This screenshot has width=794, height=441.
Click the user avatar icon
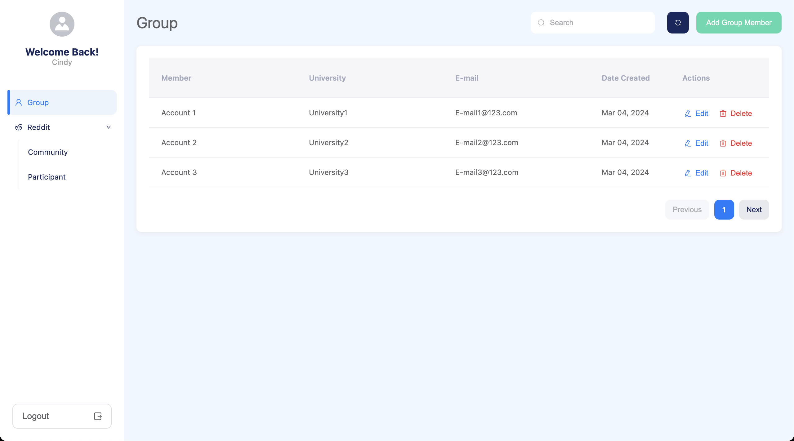62,24
